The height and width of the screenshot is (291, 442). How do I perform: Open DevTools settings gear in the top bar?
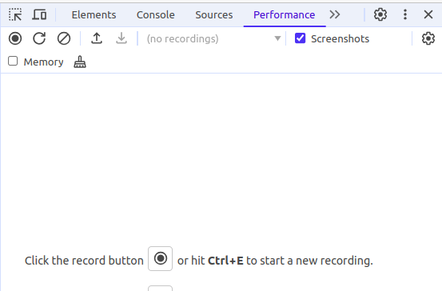(380, 14)
